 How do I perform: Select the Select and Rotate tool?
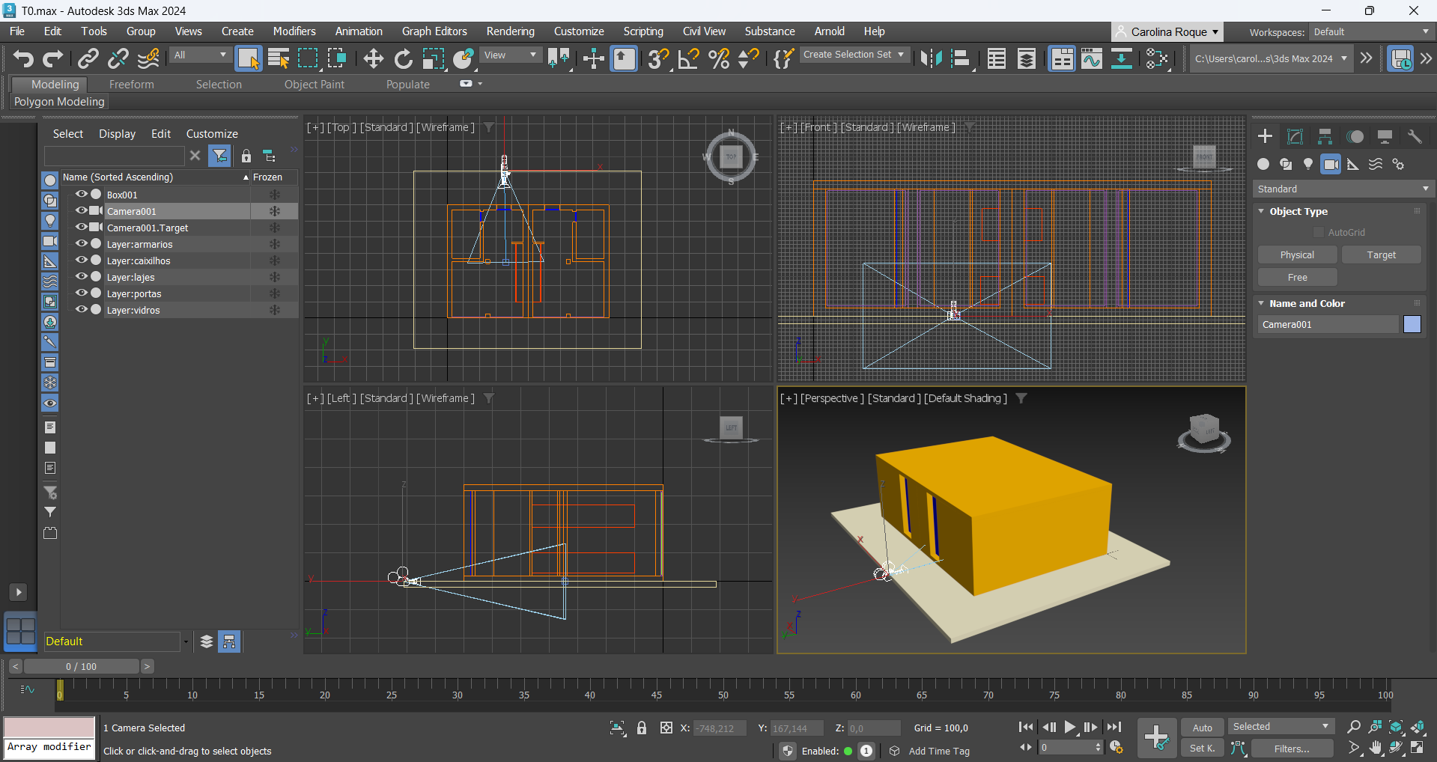click(403, 58)
